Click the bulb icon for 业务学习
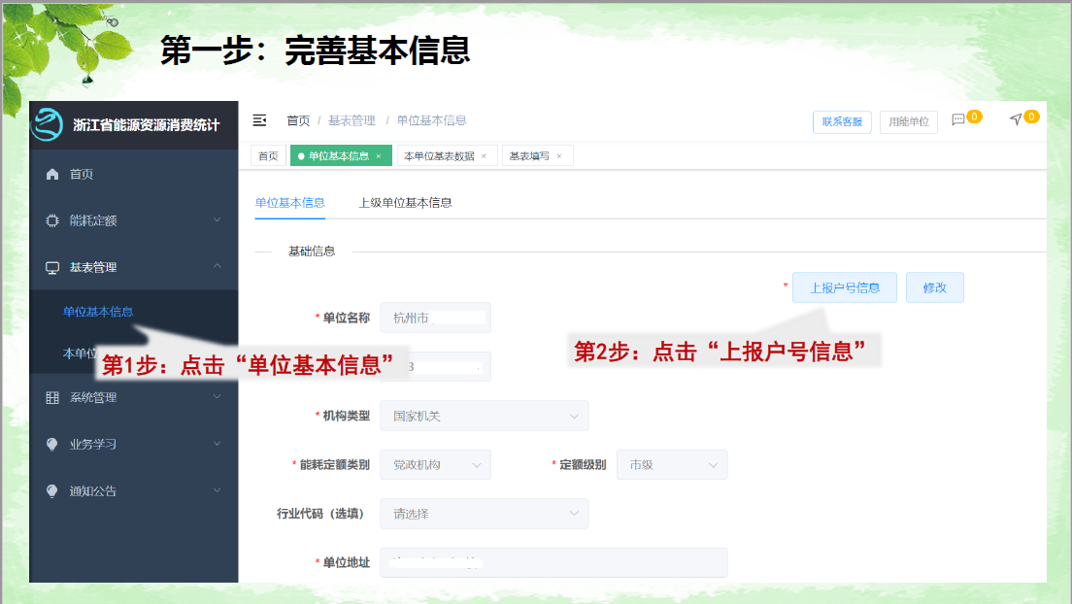Screen dimensions: 1072x604 52,444
